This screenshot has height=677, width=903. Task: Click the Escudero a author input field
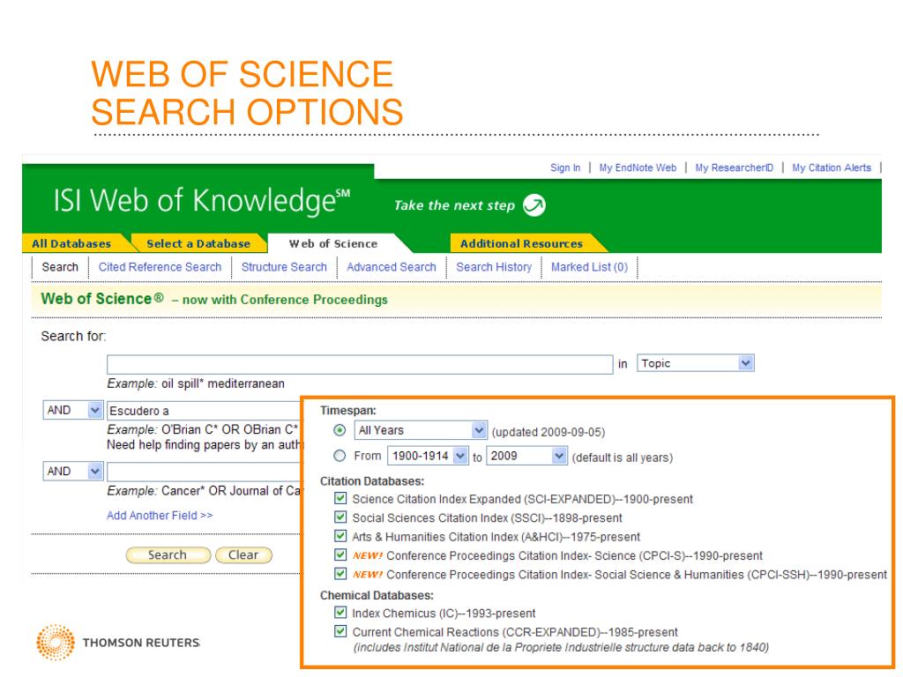coord(204,411)
